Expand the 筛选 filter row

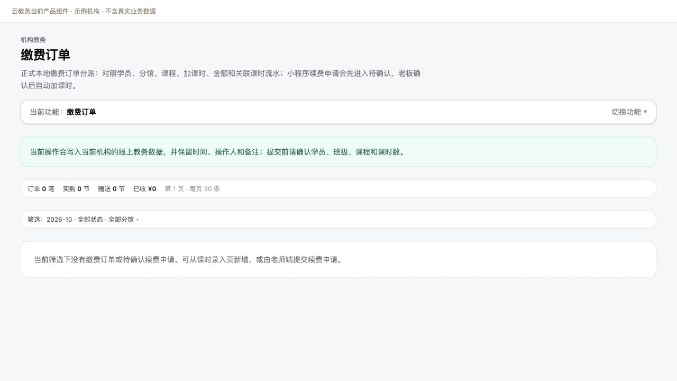coord(338,220)
